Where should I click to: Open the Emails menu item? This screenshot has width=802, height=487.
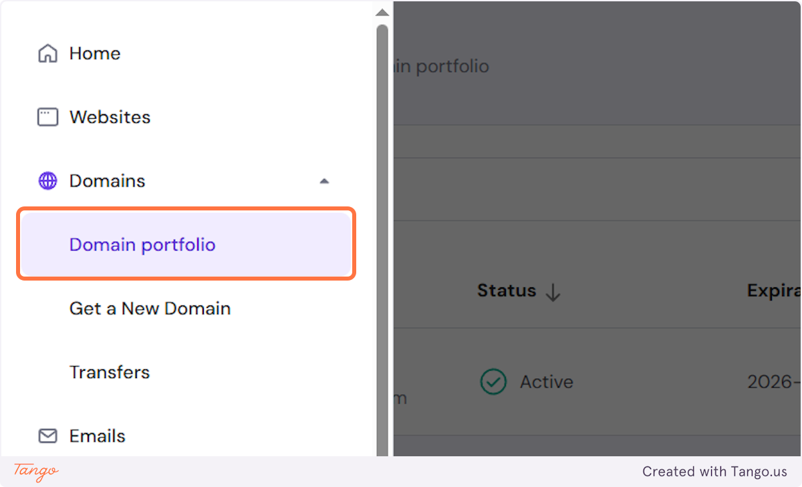tap(98, 436)
